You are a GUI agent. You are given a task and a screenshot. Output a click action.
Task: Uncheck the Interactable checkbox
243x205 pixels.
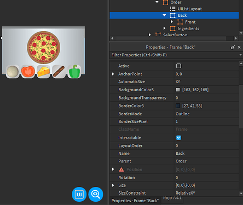tap(178, 138)
